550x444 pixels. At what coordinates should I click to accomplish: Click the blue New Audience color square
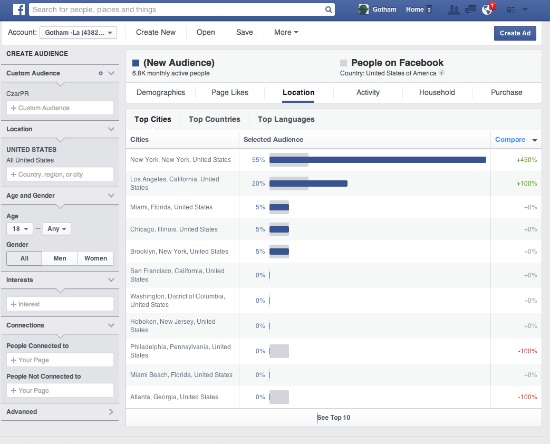click(x=136, y=63)
